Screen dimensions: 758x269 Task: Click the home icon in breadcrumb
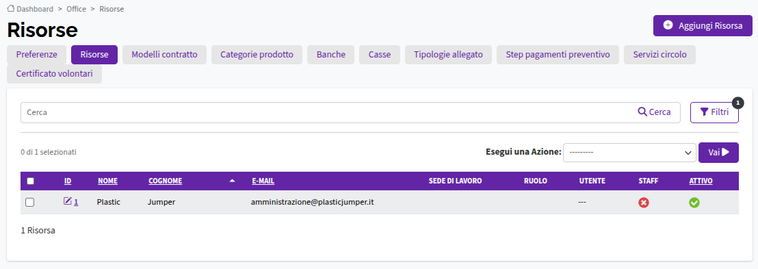point(11,8)
